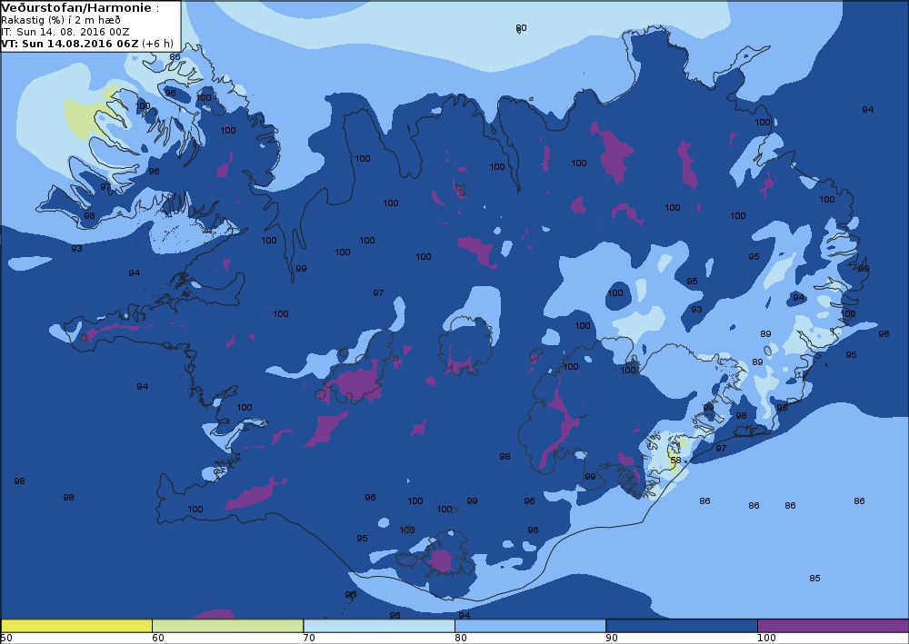Click the 'Veðurstofan/Harmonie' title text
Screen dimensions: 909x644
pos(77,8)
